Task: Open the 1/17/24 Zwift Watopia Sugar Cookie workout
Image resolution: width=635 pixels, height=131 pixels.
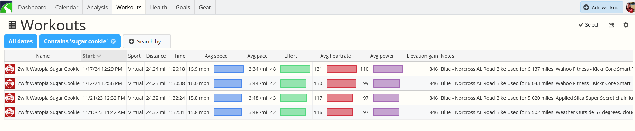Action: (48, 69)
